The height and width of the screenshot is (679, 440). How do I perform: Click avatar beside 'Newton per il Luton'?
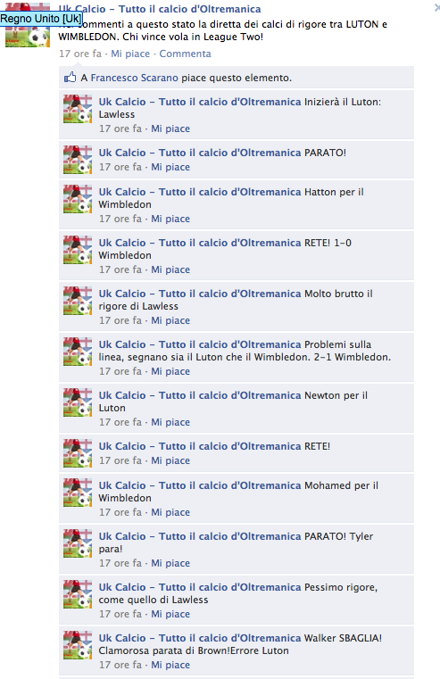(78, 402)
